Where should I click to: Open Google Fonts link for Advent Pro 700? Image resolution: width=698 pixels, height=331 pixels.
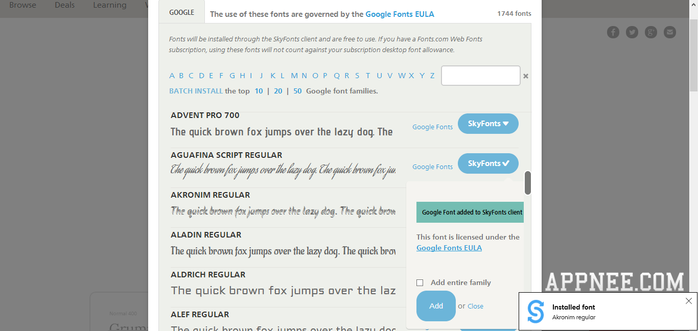click(x=432, y=127)
